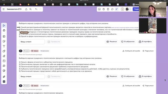Click Не выполнено status in task 22
The height and width of the screenshot is (94, 168).
(45, 86)
